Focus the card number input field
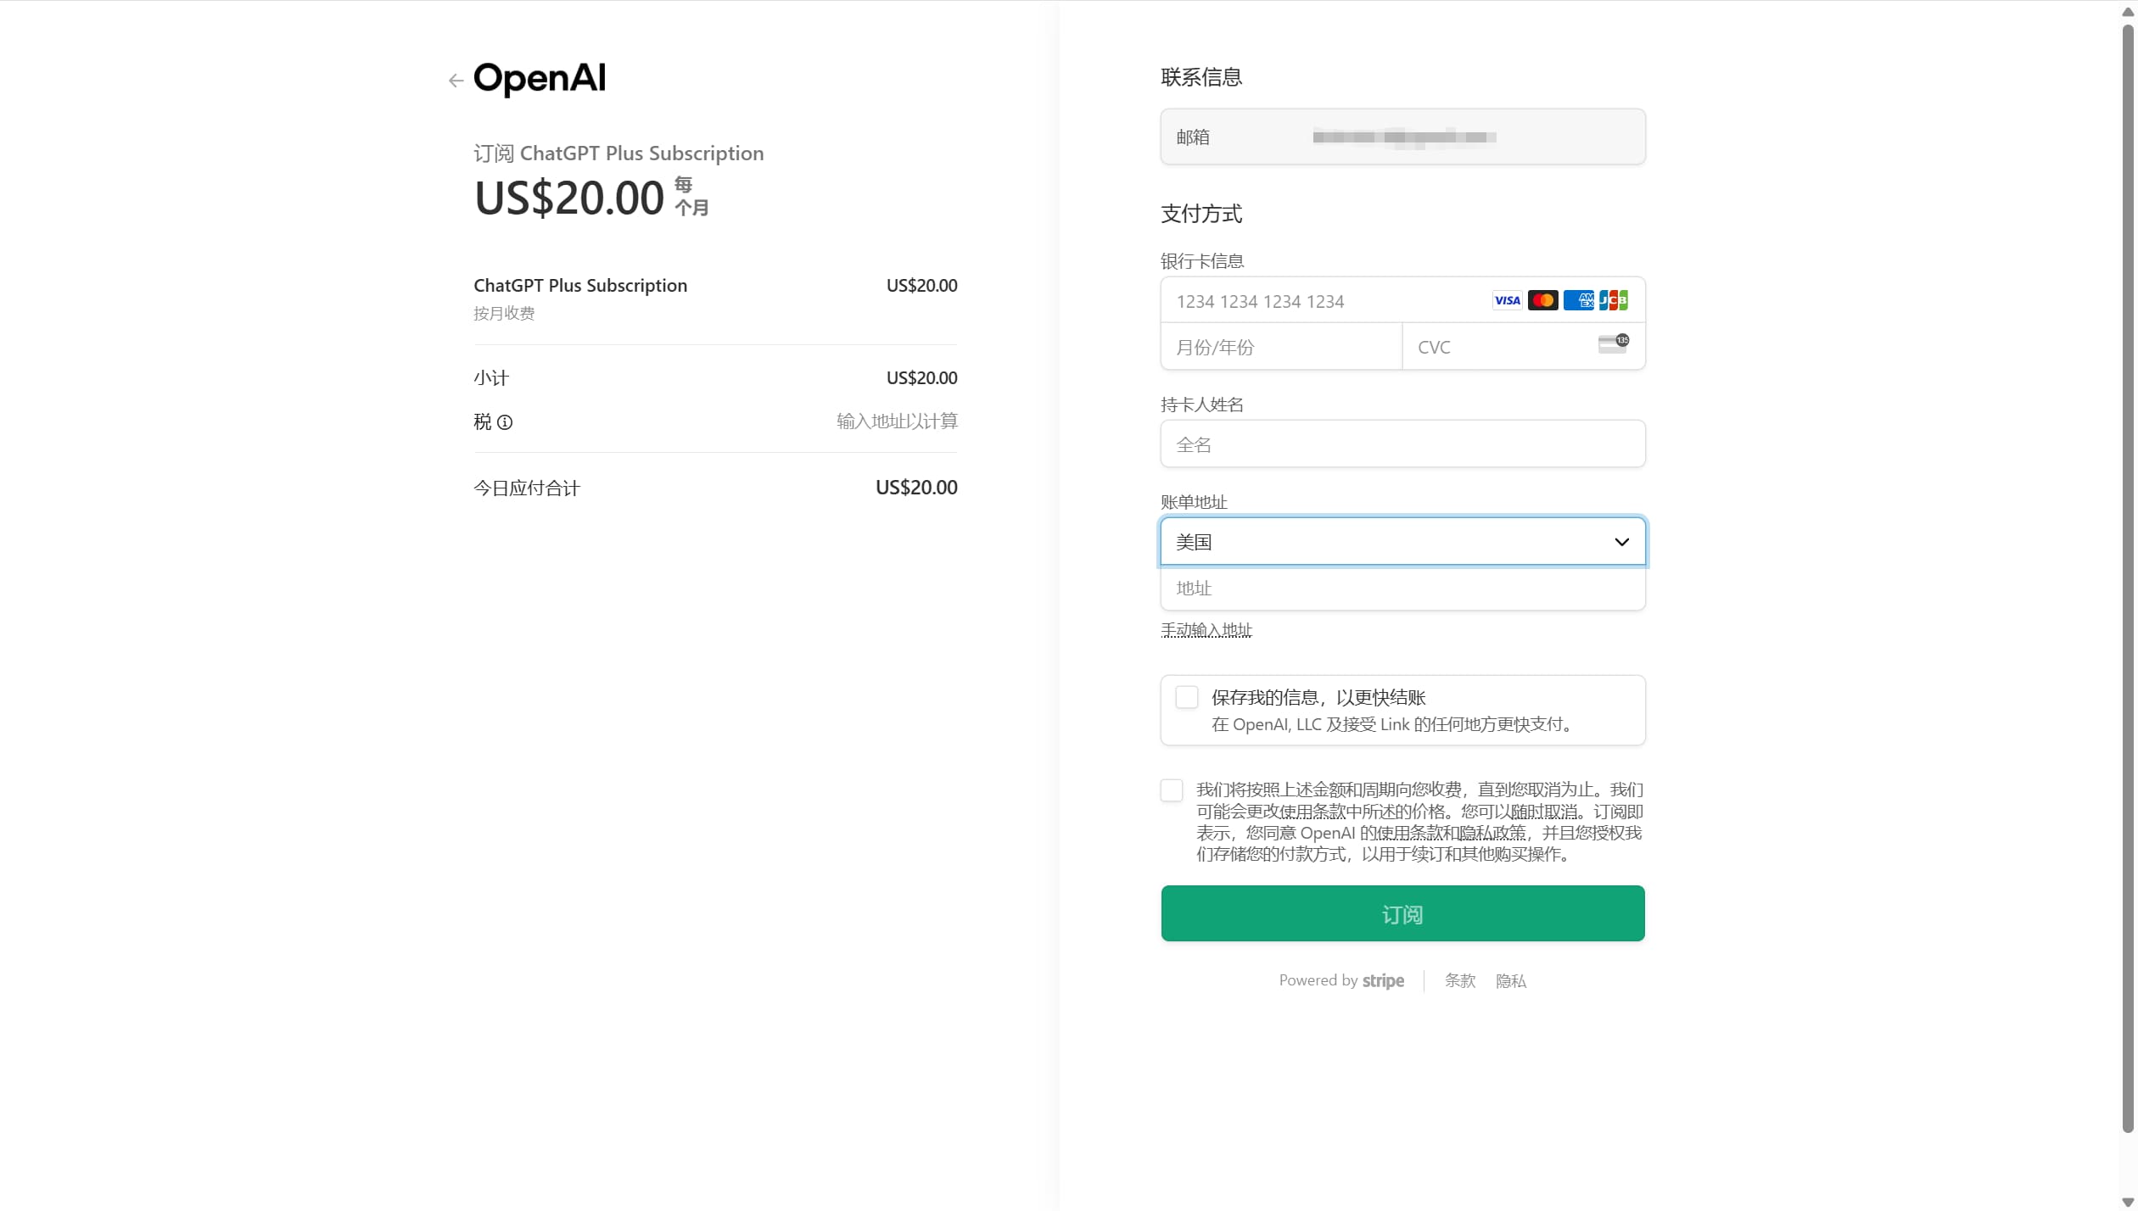 pos(1324,301)
